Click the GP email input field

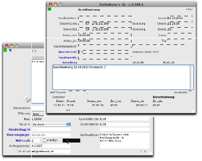coord(51,151)
